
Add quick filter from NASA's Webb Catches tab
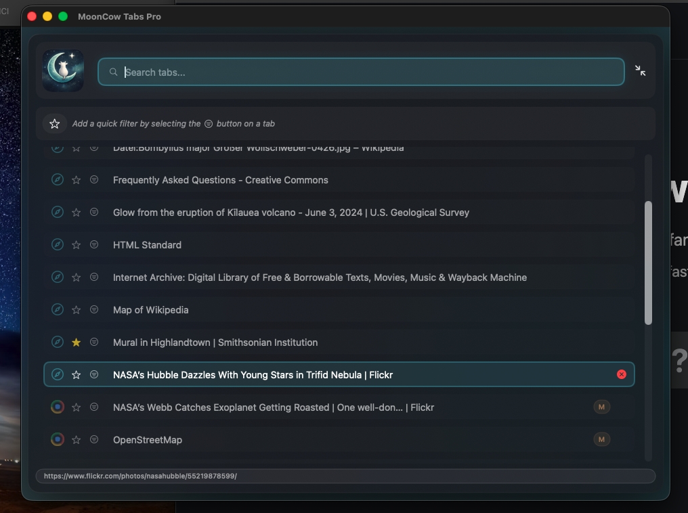[x=94, y=407]
